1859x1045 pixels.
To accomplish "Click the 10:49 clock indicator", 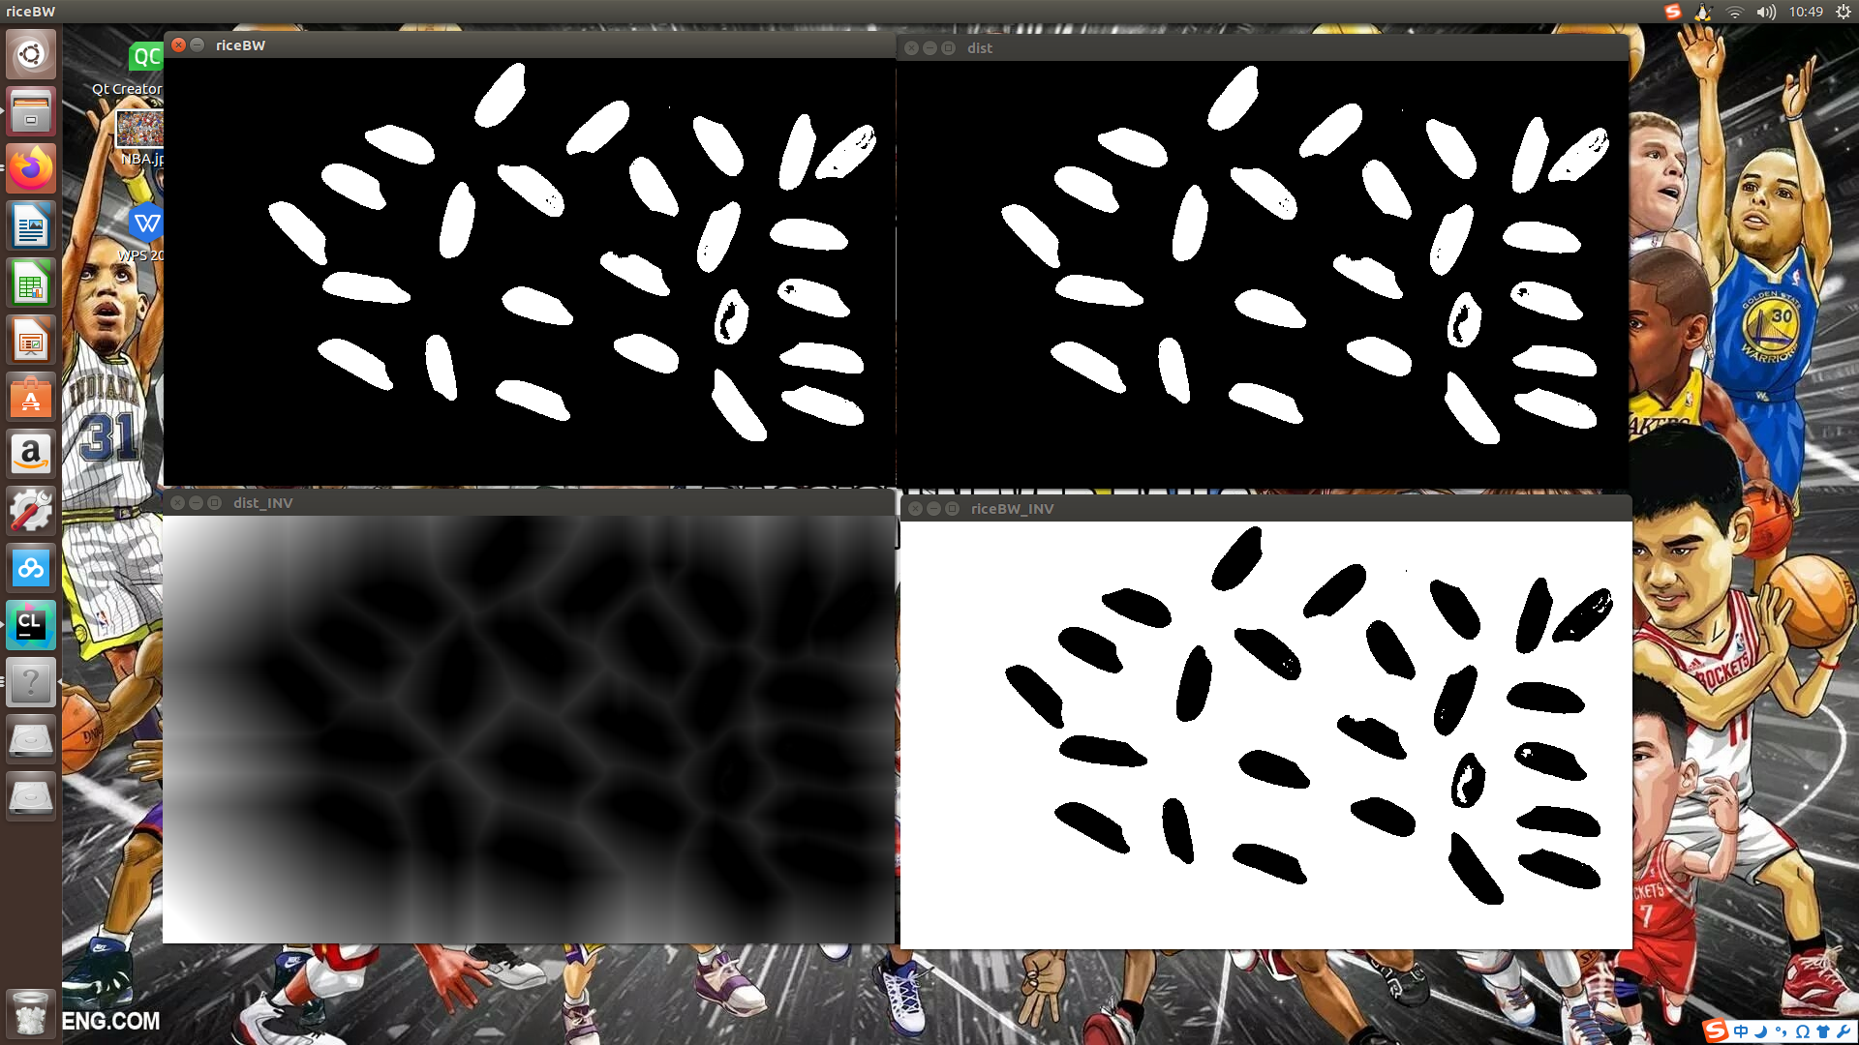I will [1805, 12].
